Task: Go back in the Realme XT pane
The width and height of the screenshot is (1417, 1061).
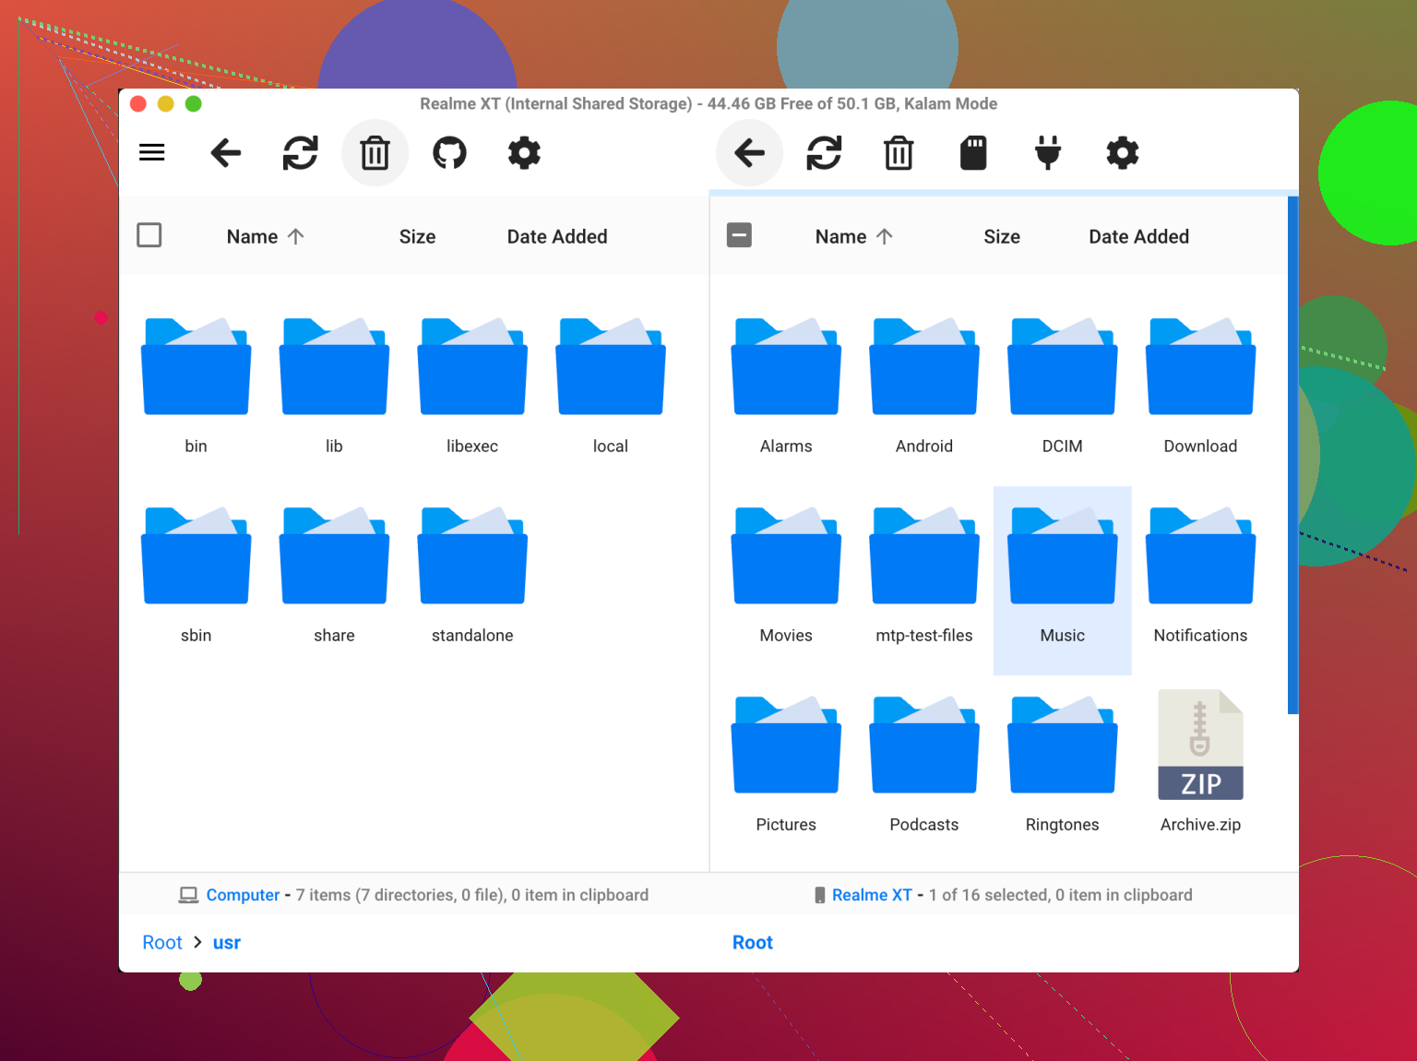Action: (x=750, y=153)
